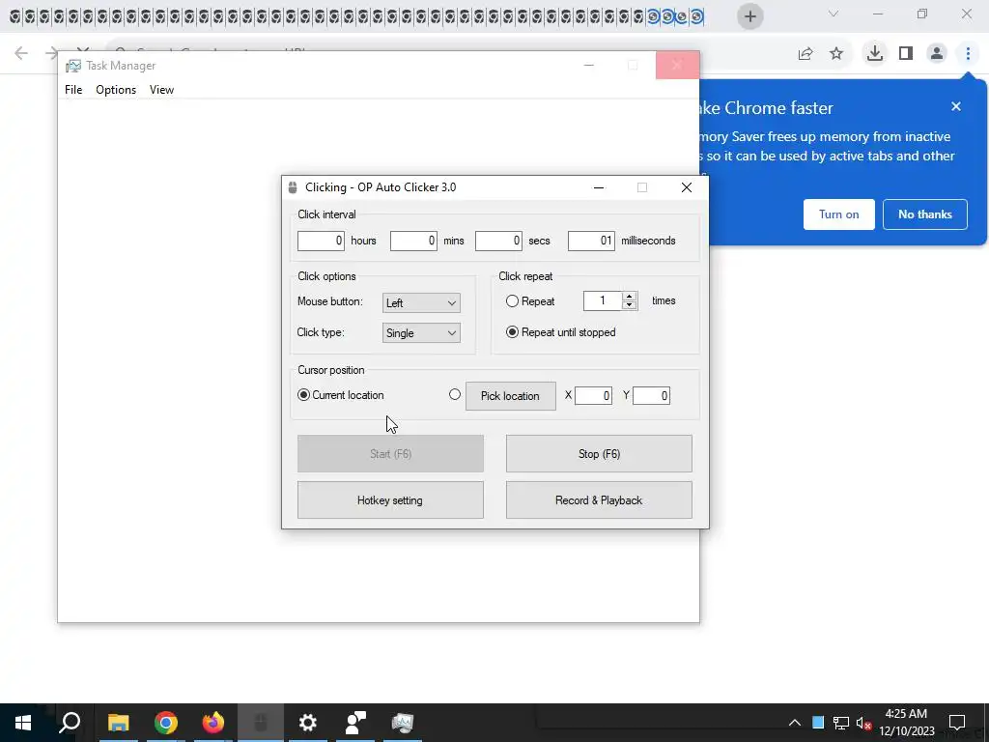
Task: Minimize OP Auto Clicker window
Action: 599,187
